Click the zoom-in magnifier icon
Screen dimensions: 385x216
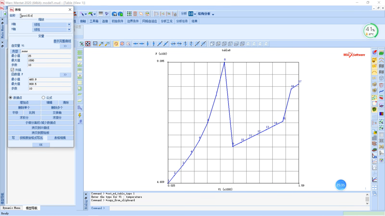click(x=101, y=44)
